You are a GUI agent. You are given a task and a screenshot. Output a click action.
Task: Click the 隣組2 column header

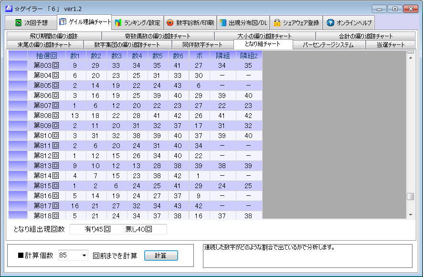249,55
